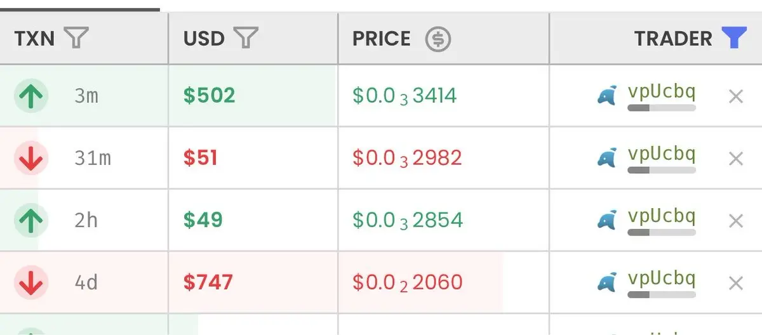Click dolphin icon beside trader in 31m row
Screen dimensions: 762x335
pos(607,158)
